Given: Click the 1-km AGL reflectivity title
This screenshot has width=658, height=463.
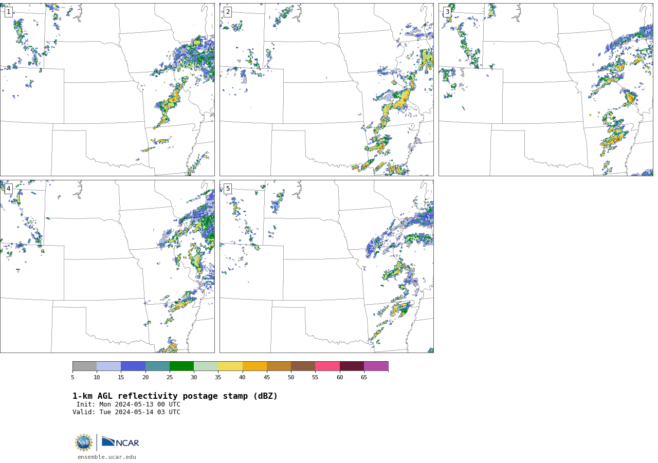Looking at the screenshot, I should tap(175, 396).
